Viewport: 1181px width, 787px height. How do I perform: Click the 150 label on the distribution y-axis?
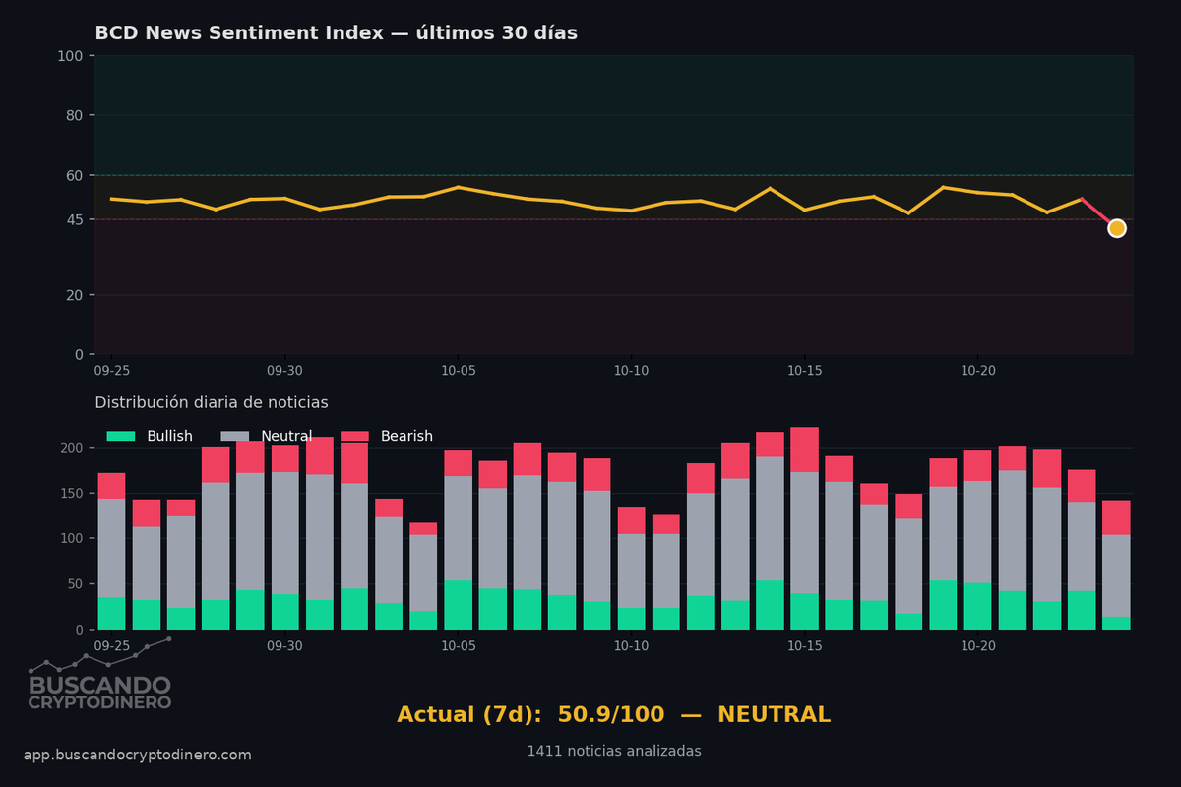[x=72, y=493]
